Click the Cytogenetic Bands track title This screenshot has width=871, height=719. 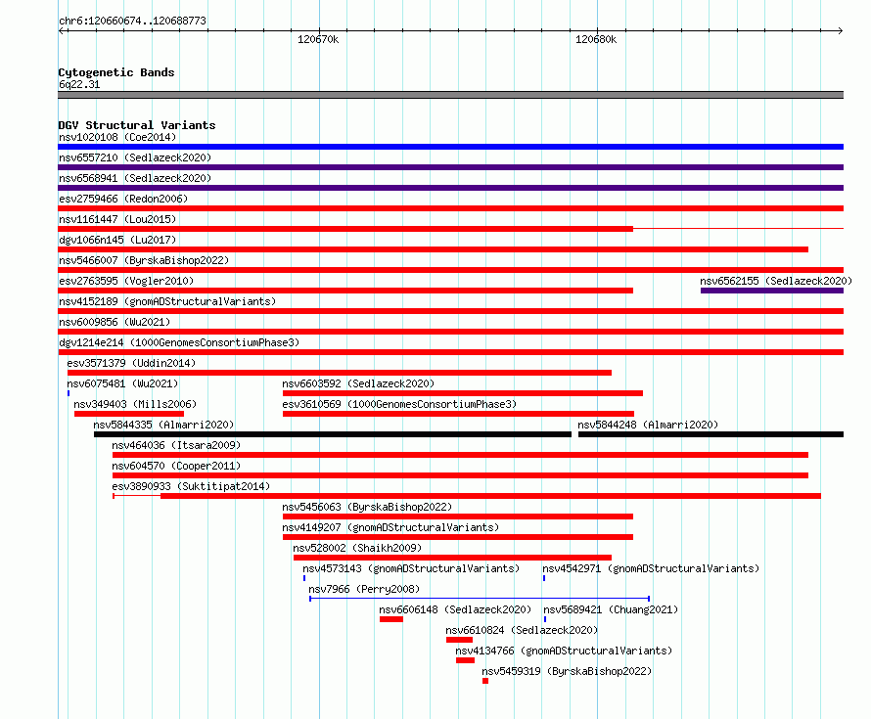116,72
